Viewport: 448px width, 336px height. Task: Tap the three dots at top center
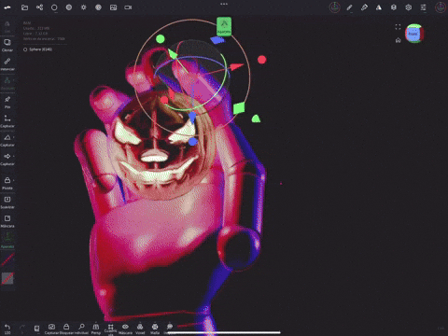224,4
